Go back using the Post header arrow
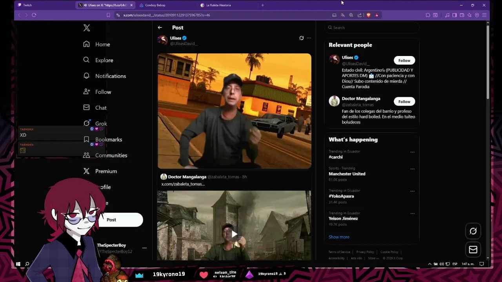Image resolution: width=502 pixels, height=282 pixels. tap(160, 27)
